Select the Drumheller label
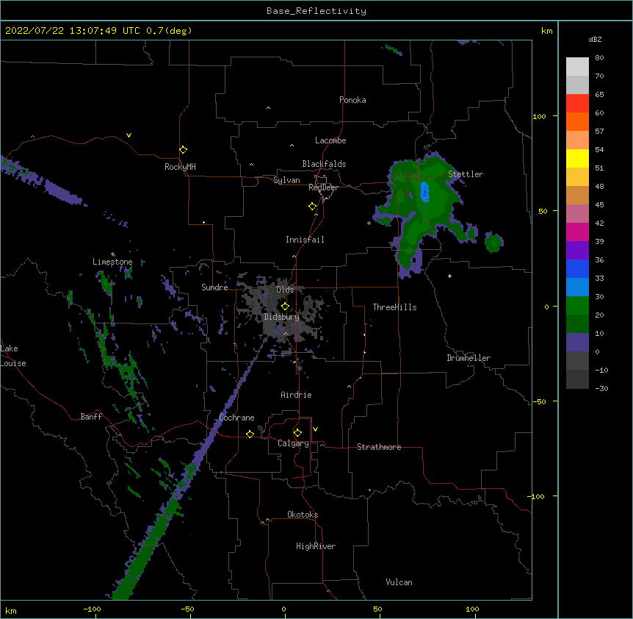The height and width of the screenshot is (619, 633). click(469, 358)
